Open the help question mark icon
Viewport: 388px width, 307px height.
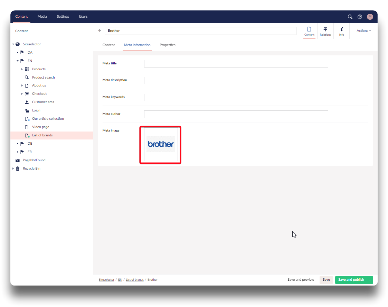pyautogui.click(x=360, y=17)
